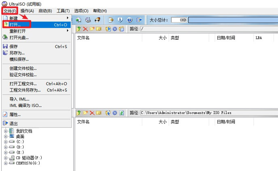Open 属性... from the File menu

(x=36, y=115)
